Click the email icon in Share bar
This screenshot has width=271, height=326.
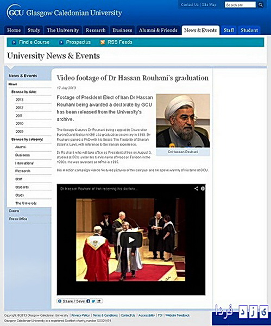pyautogui.click(x=98, y=301)
